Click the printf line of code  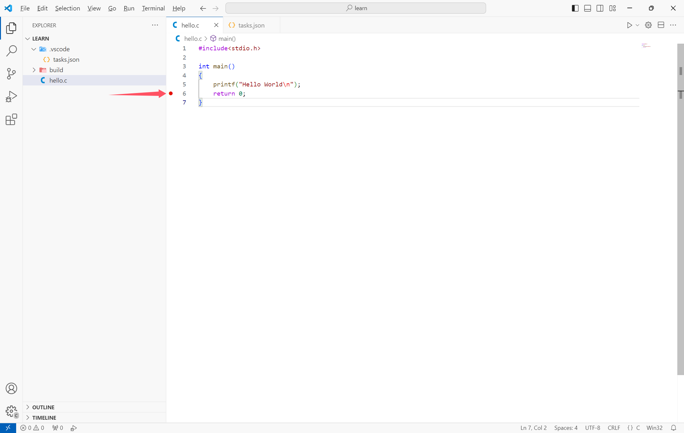click(257, 85)
